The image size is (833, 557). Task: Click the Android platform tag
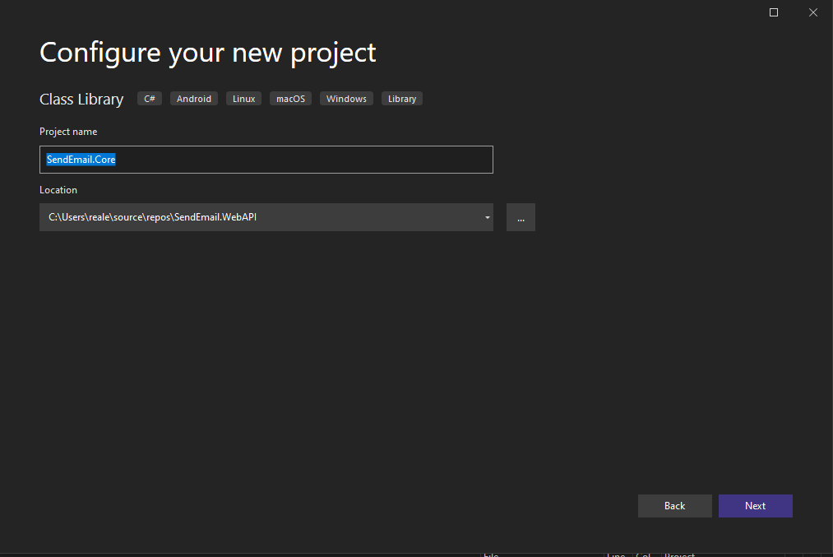click(194, 99)
